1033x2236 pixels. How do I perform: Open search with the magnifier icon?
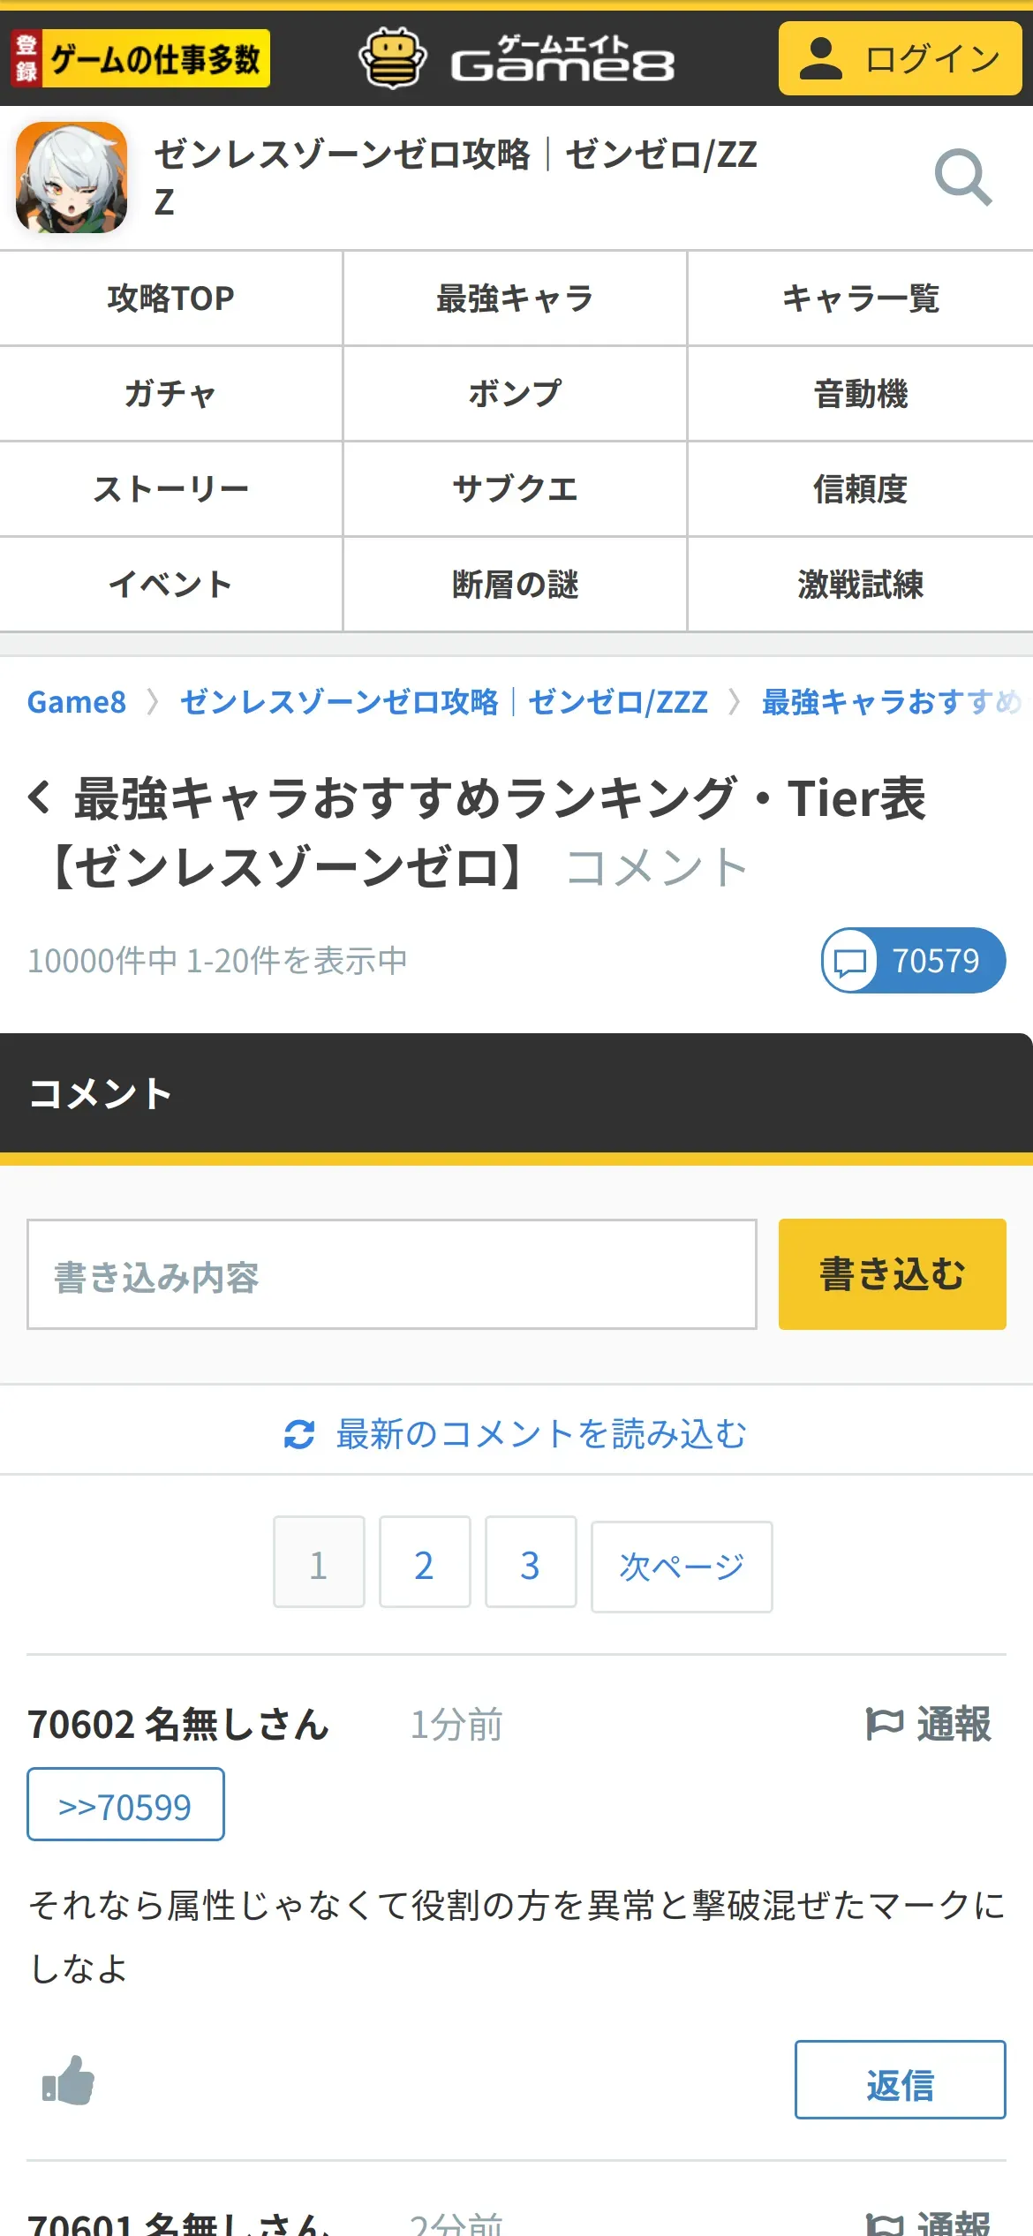tap(963, 178)
